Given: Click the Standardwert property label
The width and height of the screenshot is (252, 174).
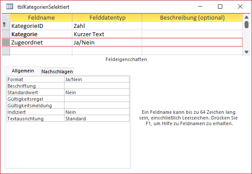Looking at the screenshot, I should [x=35, y=92].
